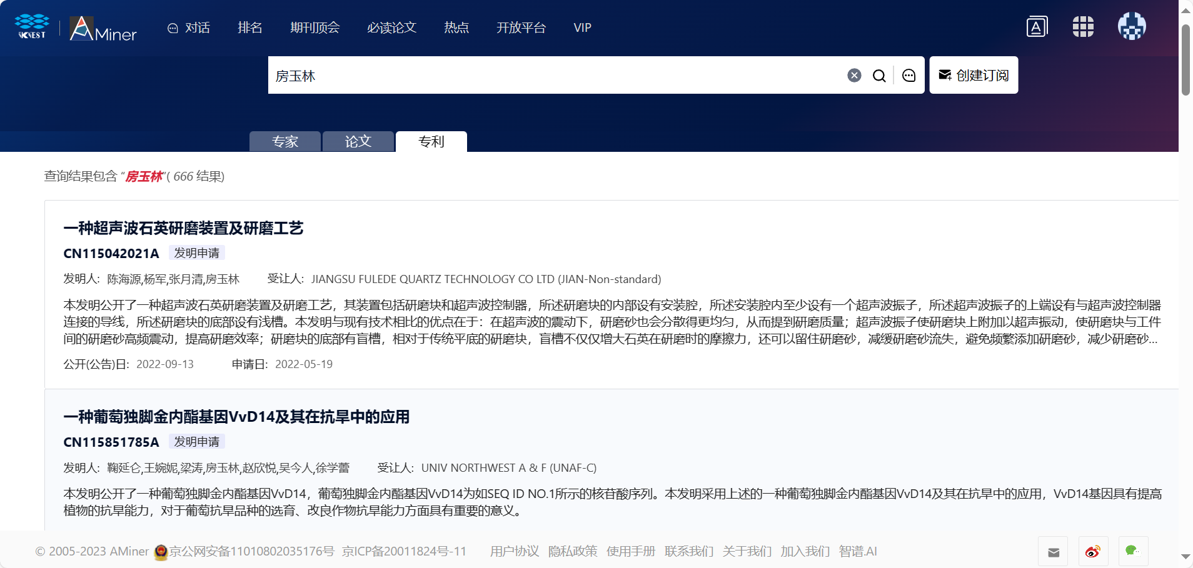This screenshot has width=1193, height=568.
Task: Open patent 一种超声波石英研磨装置及研磨工艺
Action: pyautogui.click(x=183, y=228)
